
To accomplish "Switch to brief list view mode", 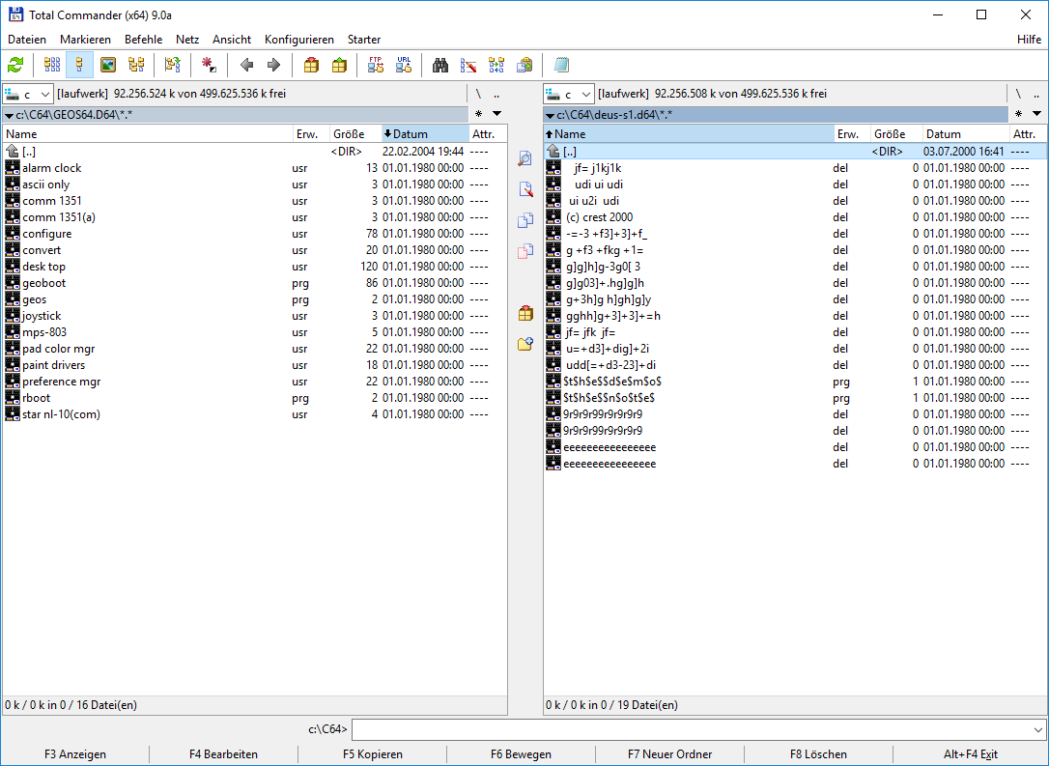I will coord(52,65).
